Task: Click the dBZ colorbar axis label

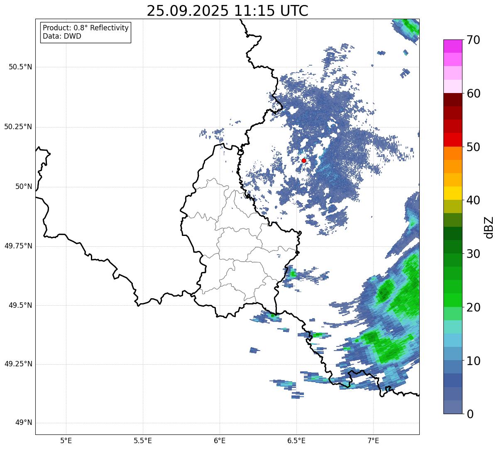Action: click(x=489, y=227)
